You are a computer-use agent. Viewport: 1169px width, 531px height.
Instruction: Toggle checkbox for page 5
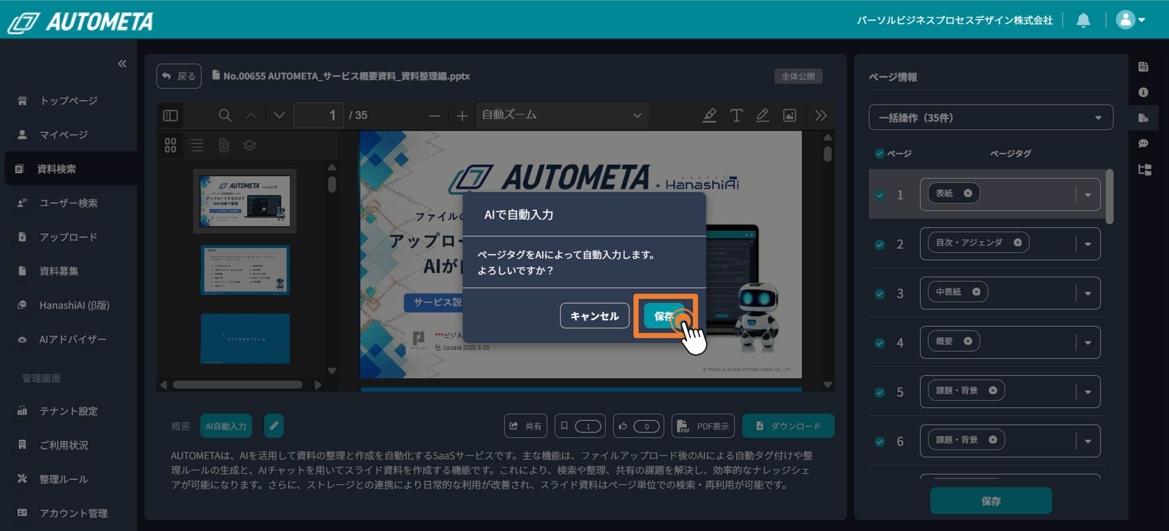tap(879, 392)
